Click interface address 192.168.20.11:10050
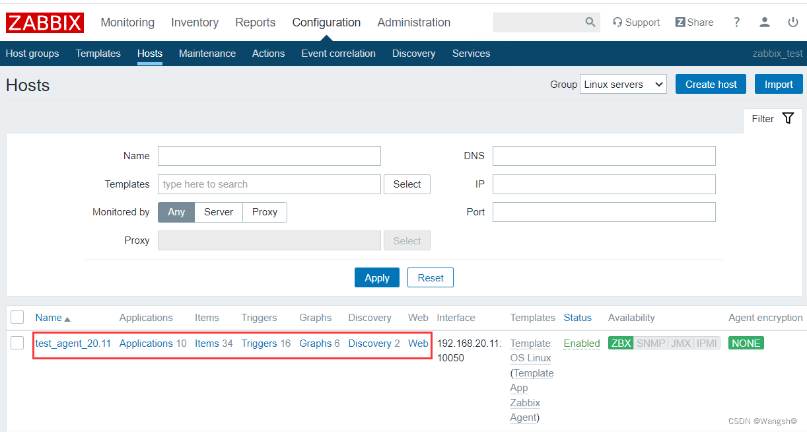 470,351
